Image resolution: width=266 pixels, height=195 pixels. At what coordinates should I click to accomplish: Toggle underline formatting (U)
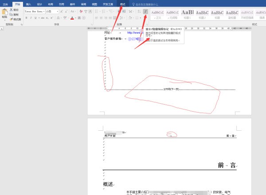(x=35, y=18)
